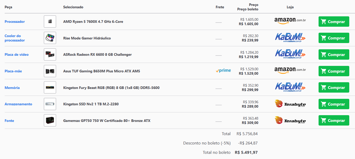Click the R$ 1.219,99 boleto price
The width and height of the screenshot is (355, 159).
click(x=249, y=57)
